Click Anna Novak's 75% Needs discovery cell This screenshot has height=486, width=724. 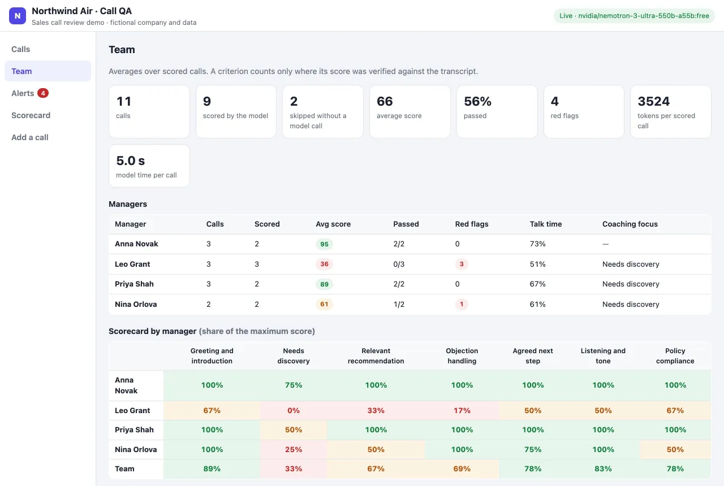tap(294, 385)
